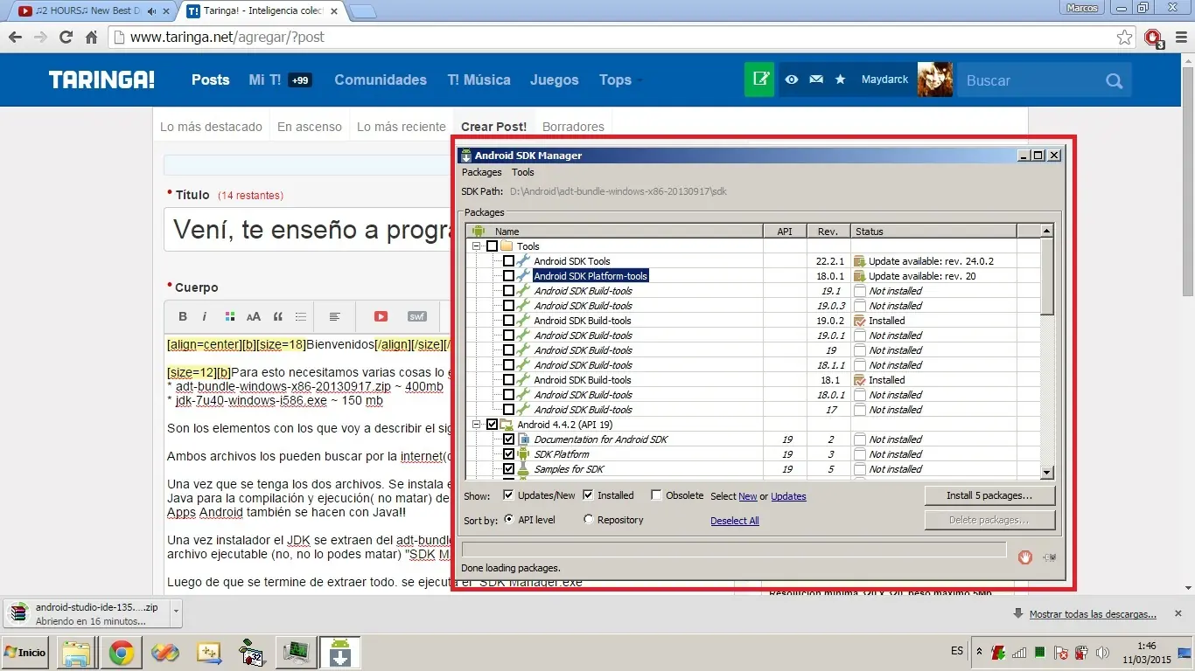Viewport: 1195px width, 671px height.
Task: Go to Chrome home page icon
Action: click(91, 38)
